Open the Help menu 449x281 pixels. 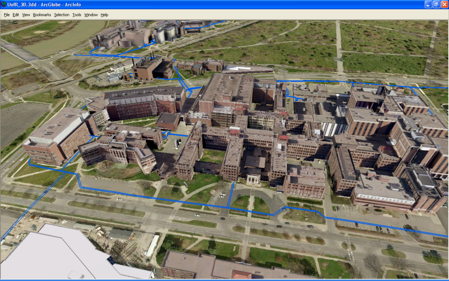coord(104,15)
